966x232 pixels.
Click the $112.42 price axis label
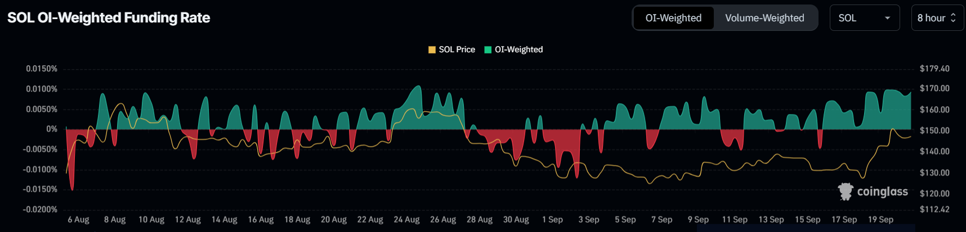click(x=934, y=210)
